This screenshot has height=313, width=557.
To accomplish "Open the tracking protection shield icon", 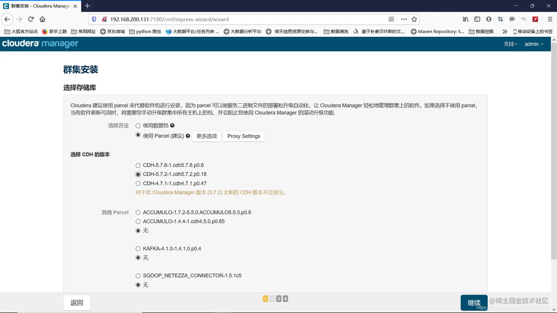I will [94, 19].
